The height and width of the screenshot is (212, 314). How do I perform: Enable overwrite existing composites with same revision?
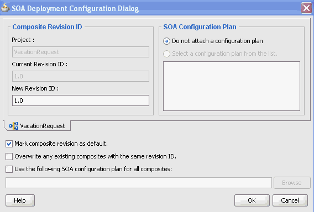(9, 156)
